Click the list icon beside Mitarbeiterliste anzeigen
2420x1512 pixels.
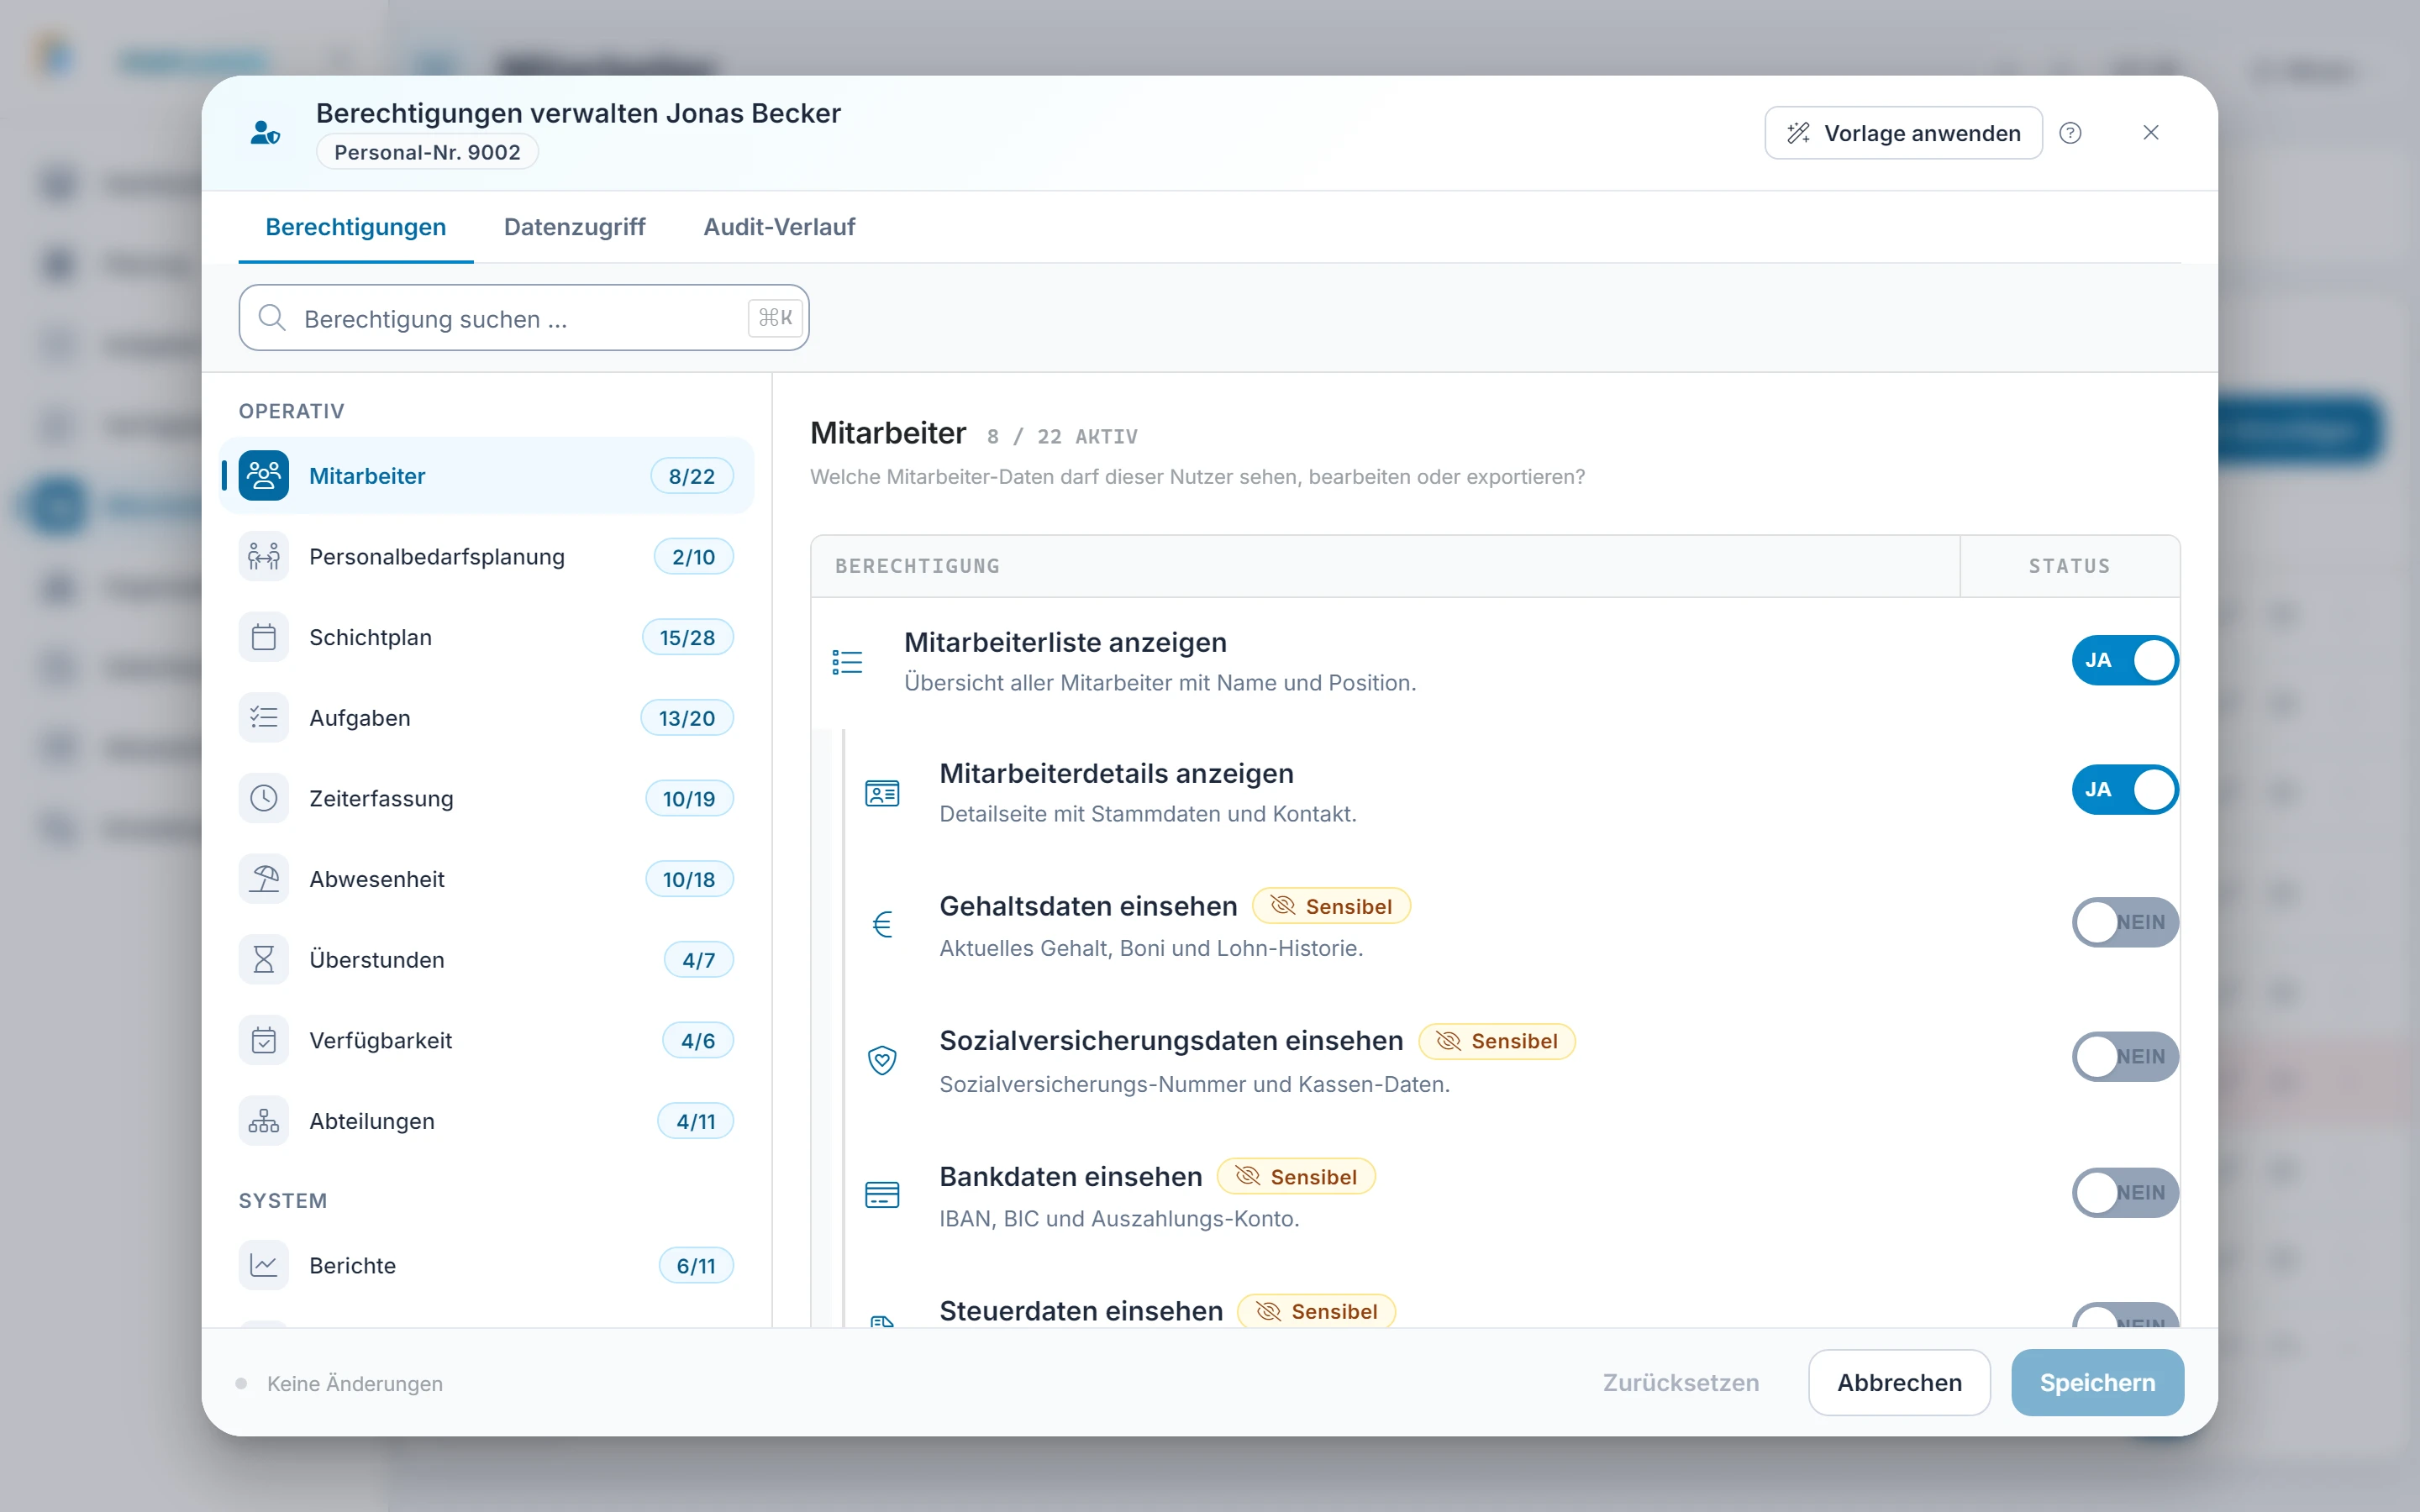click(847, 662)
